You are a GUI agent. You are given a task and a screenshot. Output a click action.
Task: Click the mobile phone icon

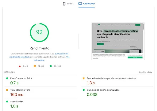coord(64,4)
